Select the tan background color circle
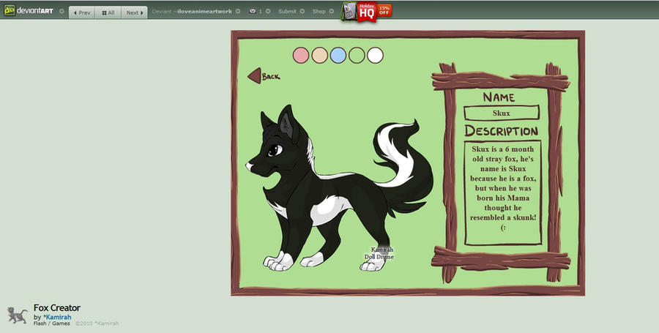The image size is (659, 333). [319, 56]
